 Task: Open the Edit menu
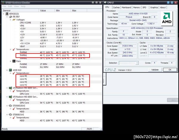tap(10, 6)
